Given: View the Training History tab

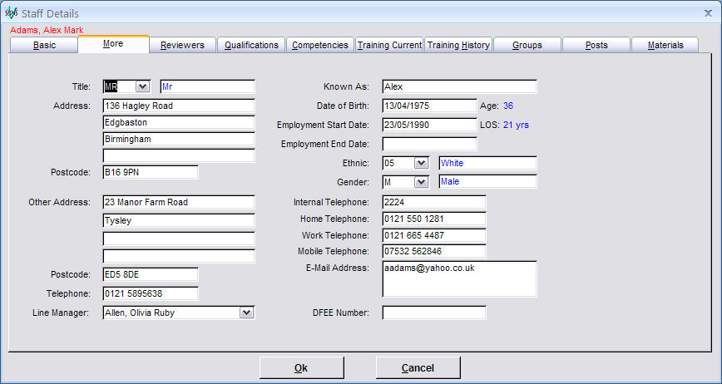Looking at the screenshot, I should tap(458, 45).
